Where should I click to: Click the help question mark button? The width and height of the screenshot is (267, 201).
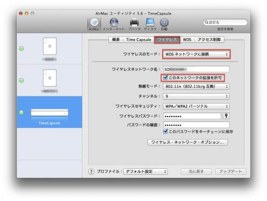(x=91, y=172)
